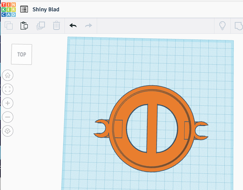Screen dimensions: 243x190
Task: Click the Delete trash can icon
Action: [56, 25]
